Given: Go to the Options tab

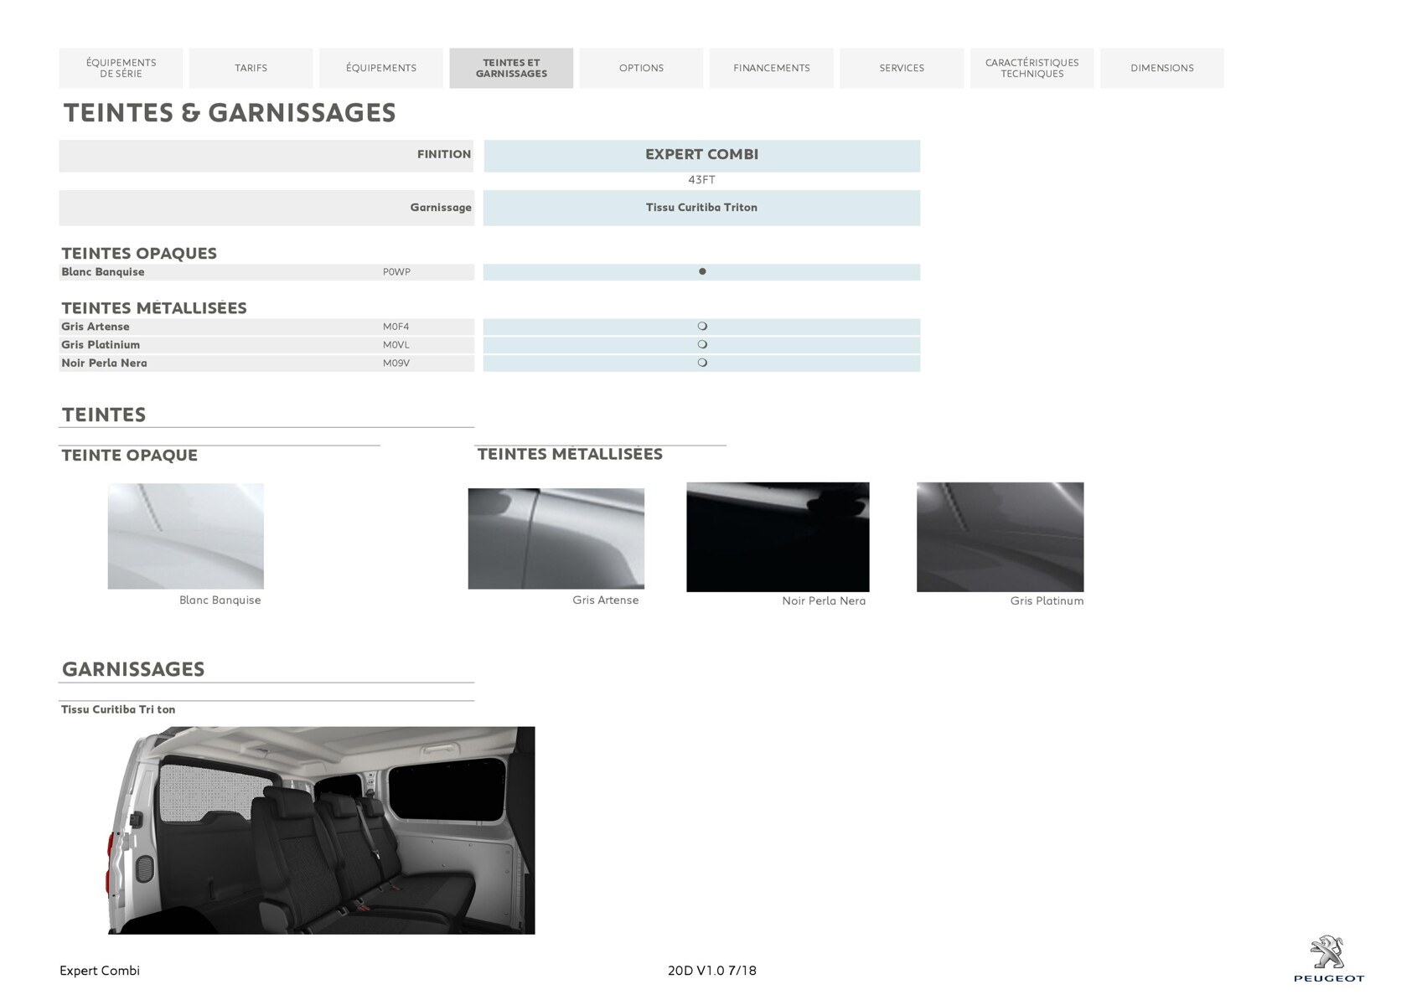Looking at the screenshot, I should tap(641, 68).
